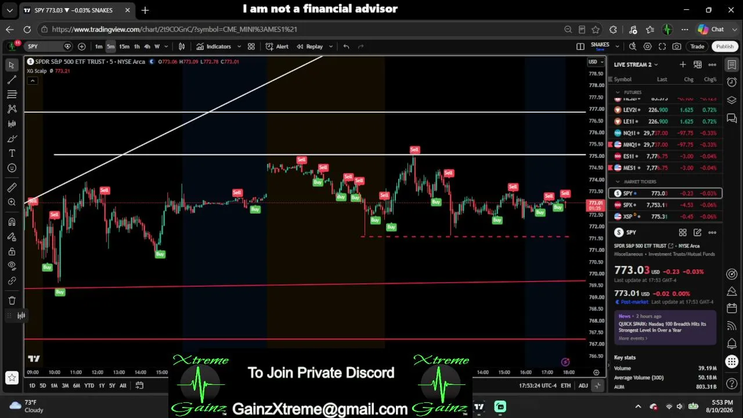
Task: Open SNAKES layout dropdown arrow
Action: [x=617, y=46]
